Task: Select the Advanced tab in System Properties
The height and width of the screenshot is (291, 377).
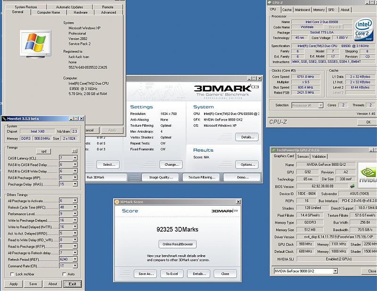Action: 108,12
